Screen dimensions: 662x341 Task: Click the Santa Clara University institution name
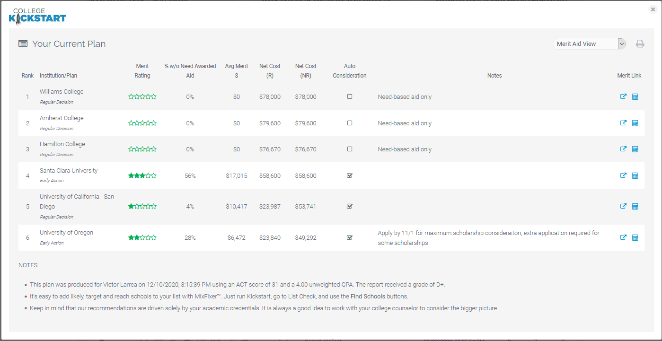[69, 171]
